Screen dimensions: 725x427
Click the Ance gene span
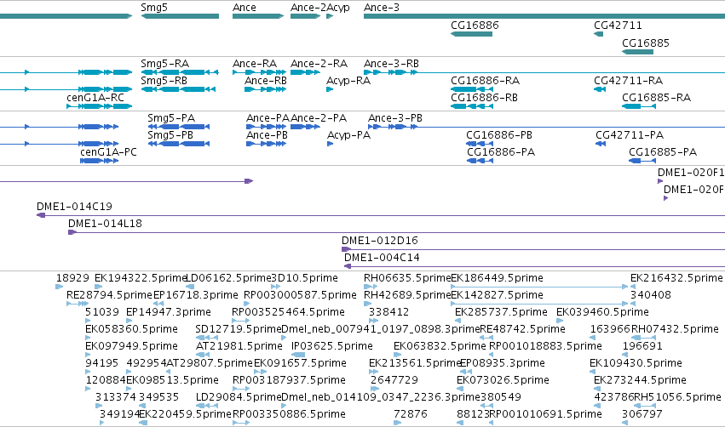pos(258,16)
